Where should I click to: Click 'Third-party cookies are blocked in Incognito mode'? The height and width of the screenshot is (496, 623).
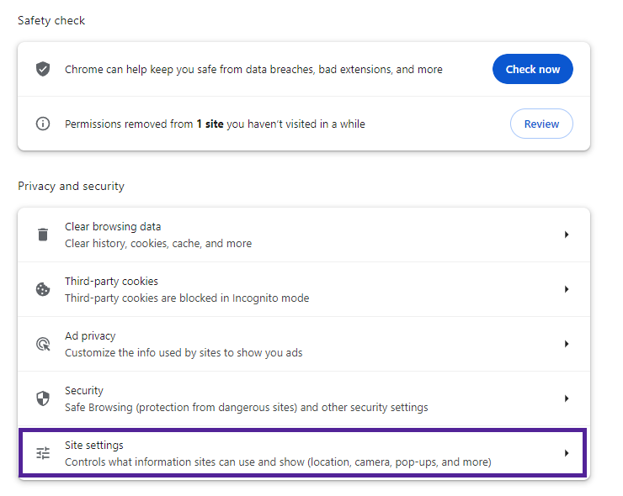pos(187,298)
